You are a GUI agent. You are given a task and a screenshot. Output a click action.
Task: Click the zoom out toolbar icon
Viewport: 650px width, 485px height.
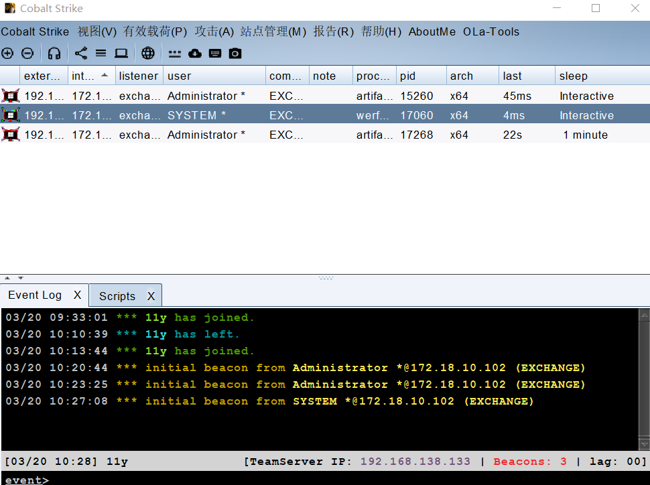[27, 53]
